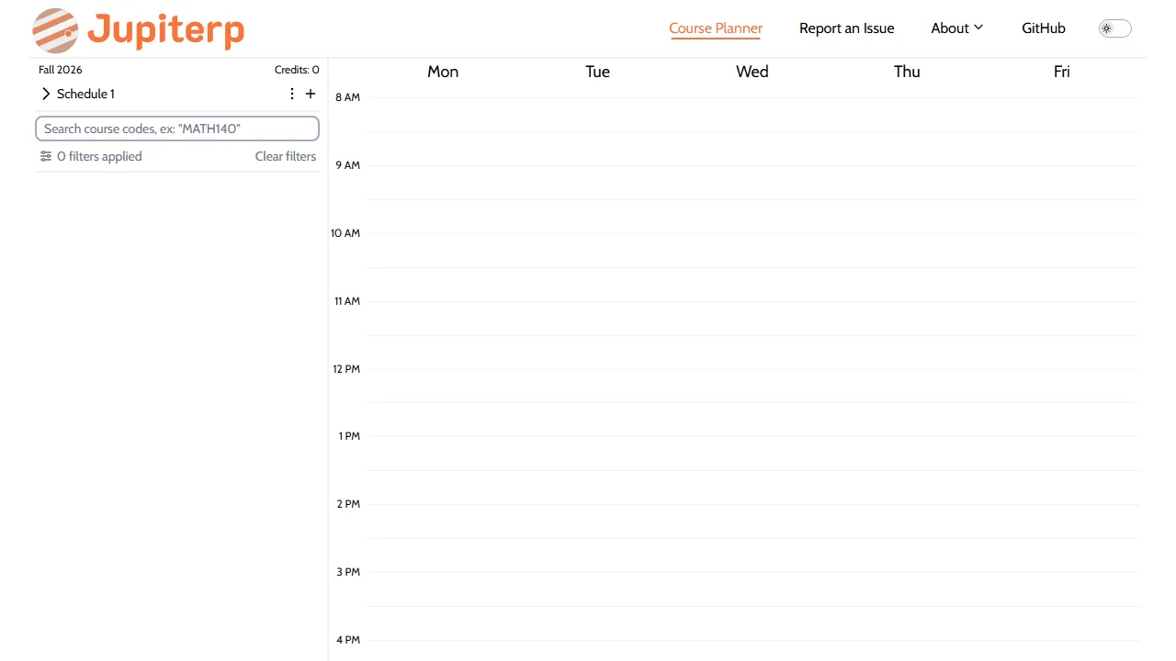Click the Fall 2026 semester label
Image resolution: width=1176 pixels, height=661 pixels.
tap(60, 70)
